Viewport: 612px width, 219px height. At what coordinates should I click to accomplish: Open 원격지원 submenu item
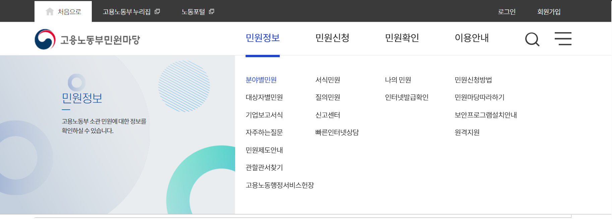tap(467, 132)
